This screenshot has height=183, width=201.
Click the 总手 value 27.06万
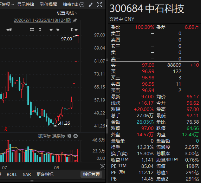[x=145, y=116]
